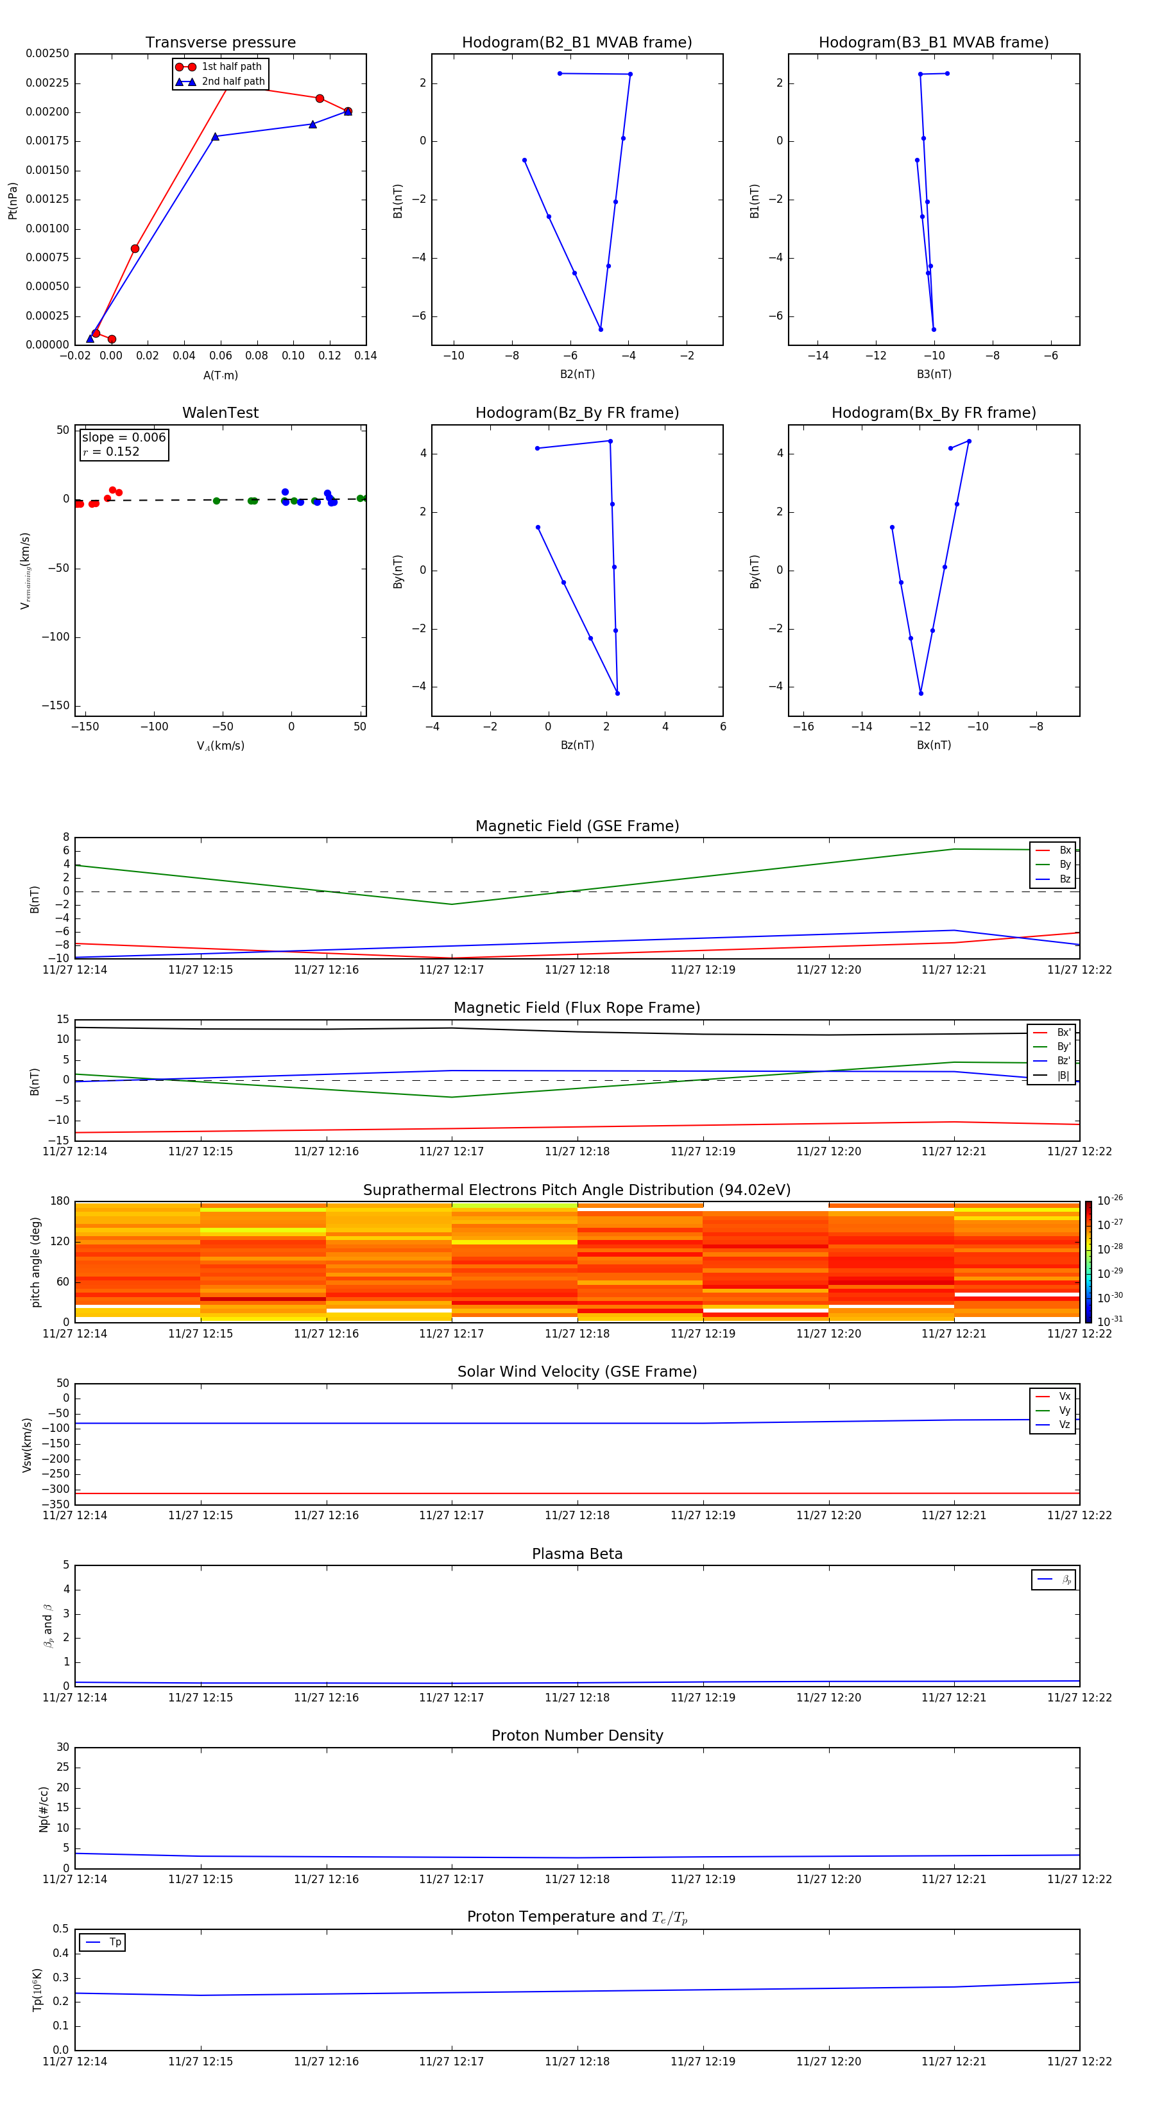
Task: Click the 'WalenTest' plot title
Action: [x=220, y=413]
